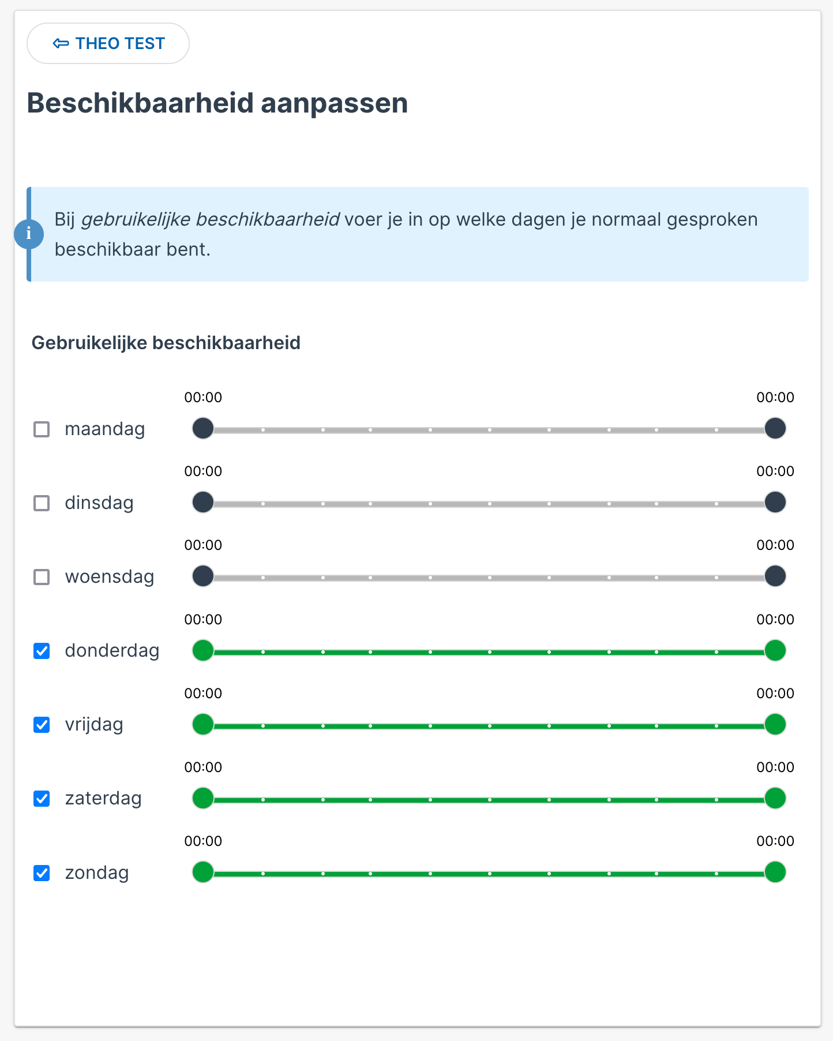Check the woensdag availability box

click(42, 577)
